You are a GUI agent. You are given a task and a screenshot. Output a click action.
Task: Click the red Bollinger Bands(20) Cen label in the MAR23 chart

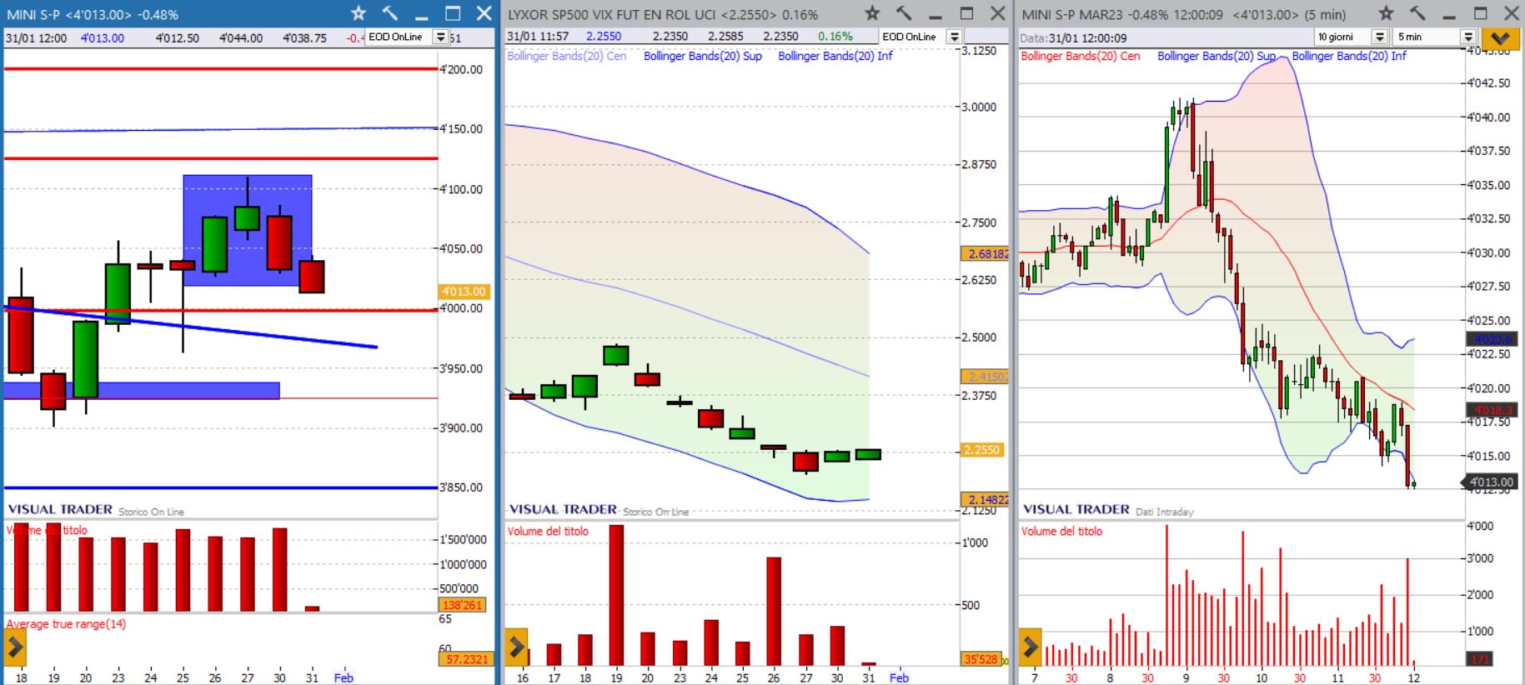click(x=1081, y=56)
